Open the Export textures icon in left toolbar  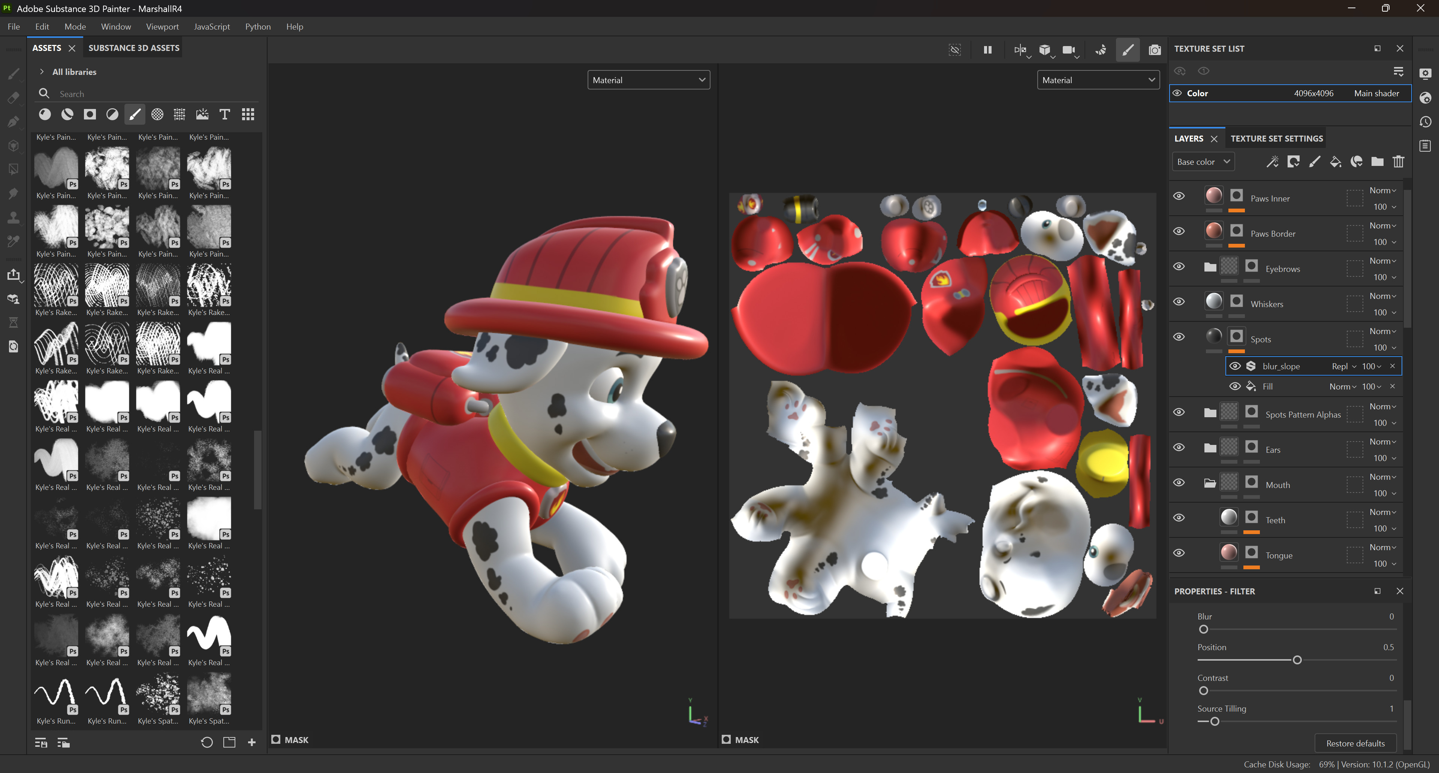(13, 275)
